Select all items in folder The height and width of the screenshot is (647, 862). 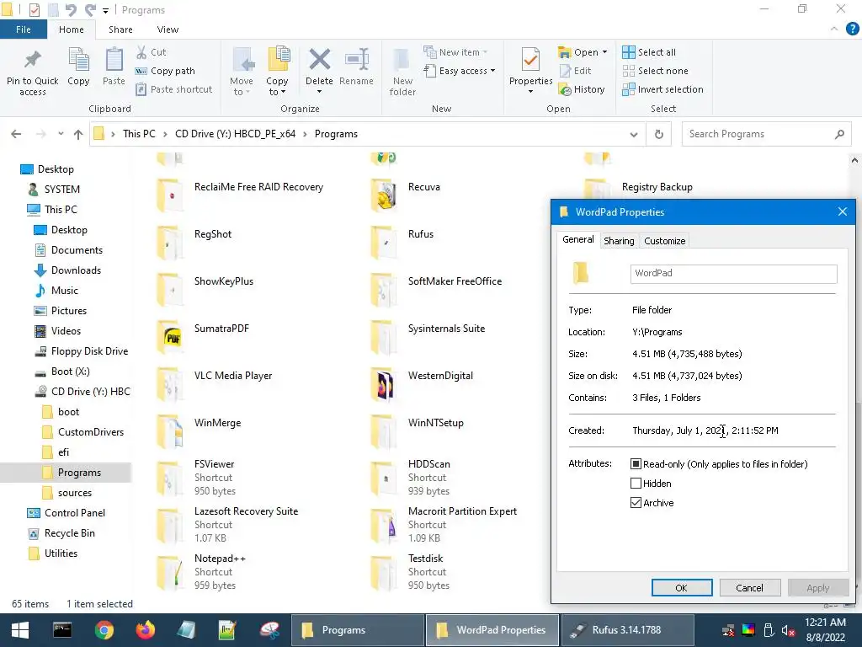click(x=649, y=52)
